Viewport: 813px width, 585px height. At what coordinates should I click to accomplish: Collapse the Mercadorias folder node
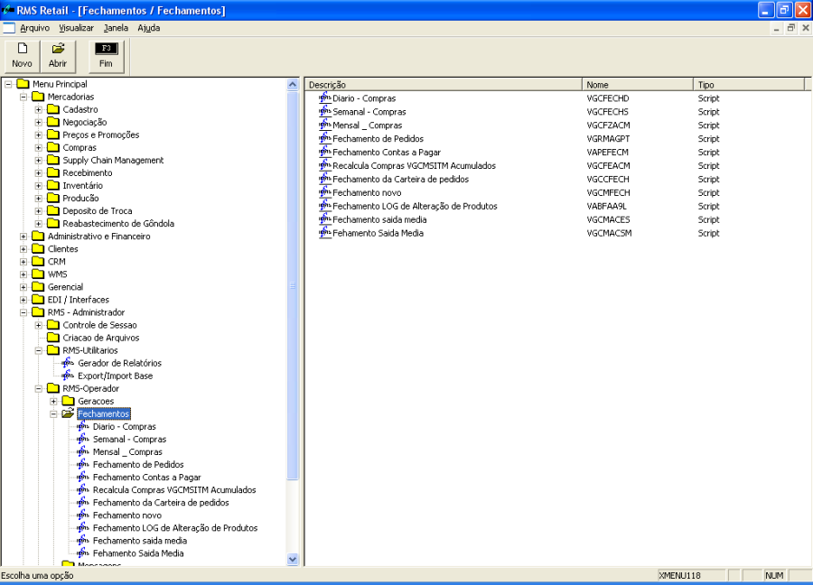23,97
